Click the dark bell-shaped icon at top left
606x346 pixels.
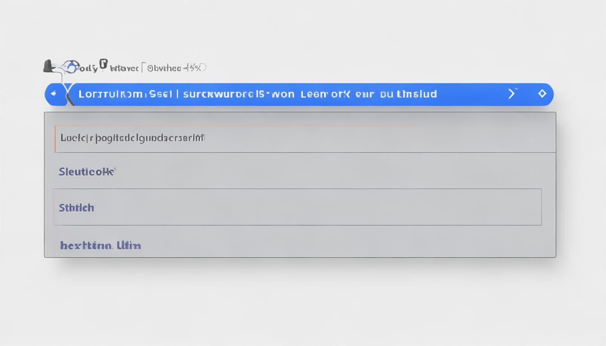48,66
